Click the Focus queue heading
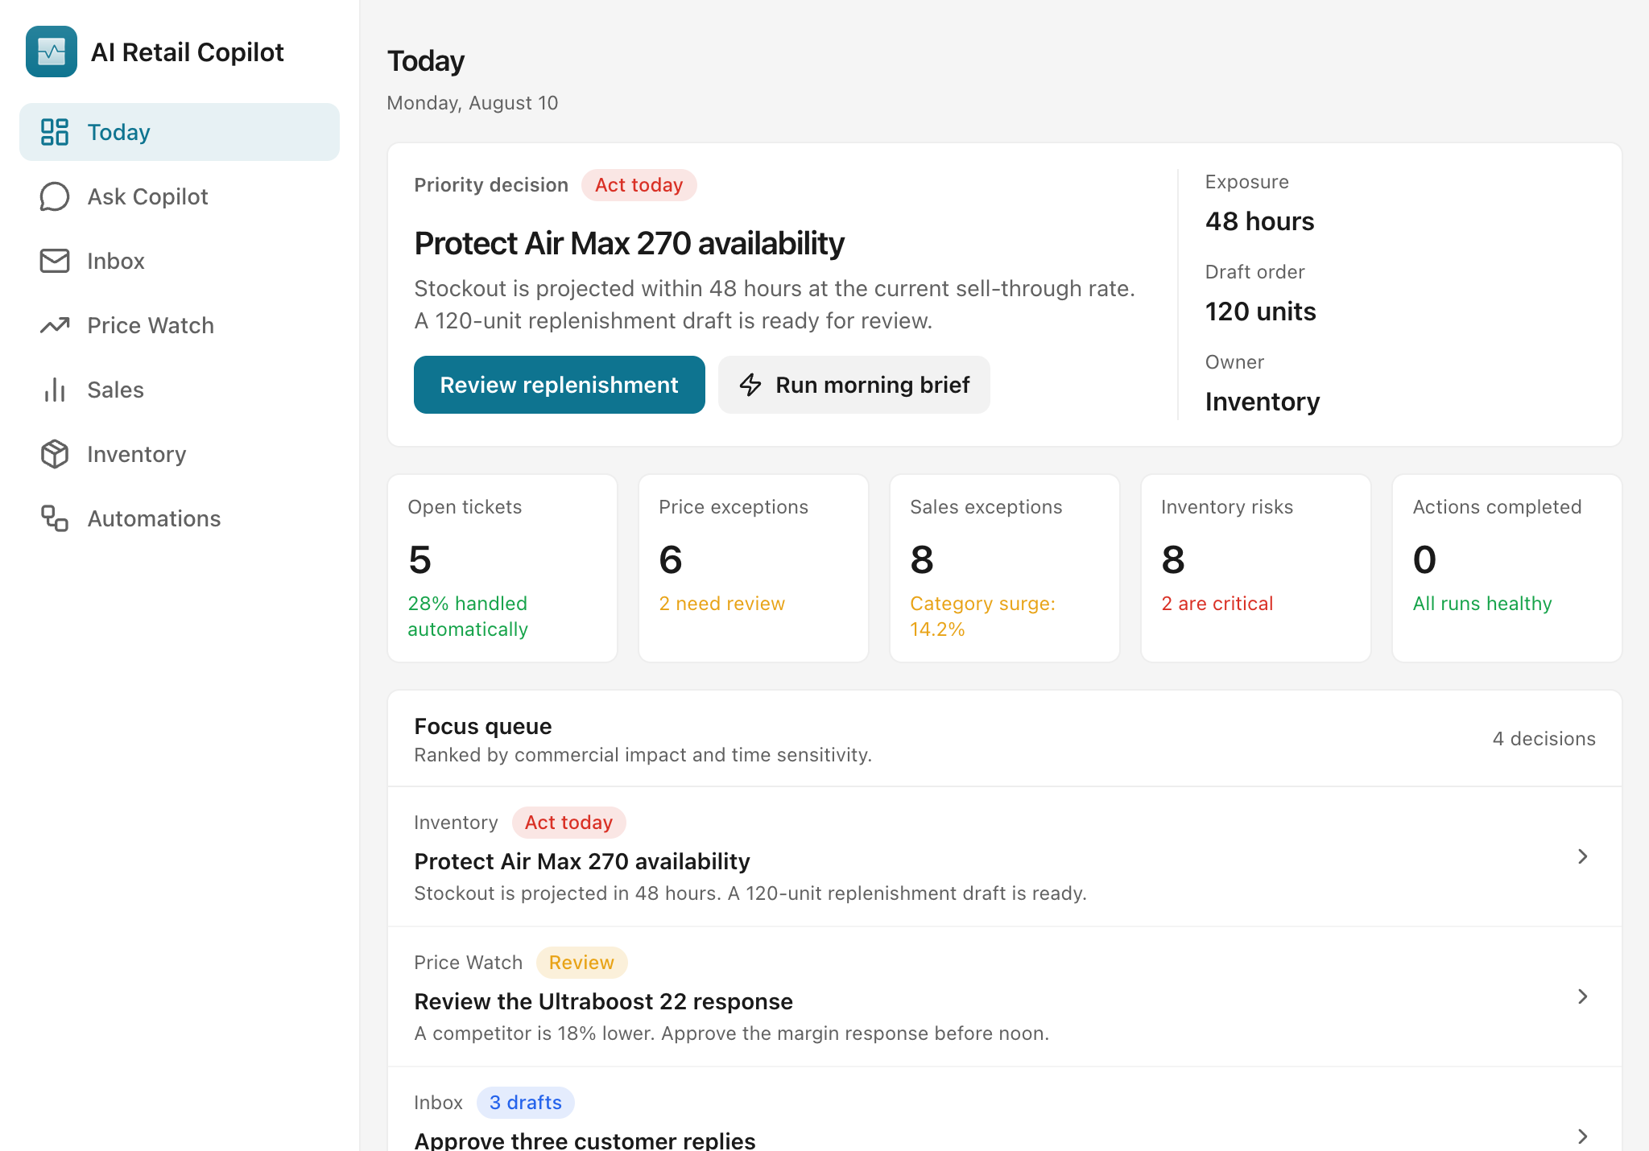Screen dimensions: 1649x1151 point(483,726)
